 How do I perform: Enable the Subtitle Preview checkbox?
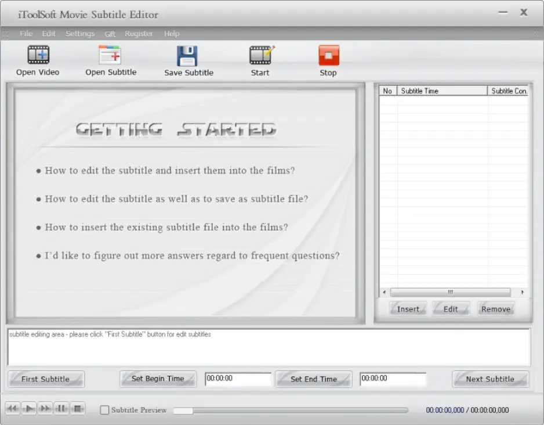click(x=104, y=410)
